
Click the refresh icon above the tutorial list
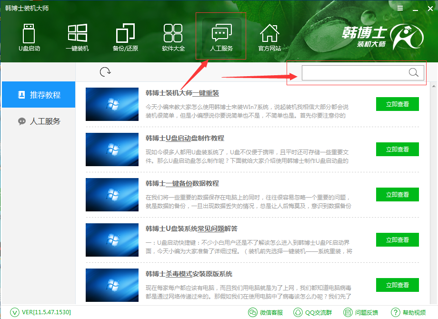pos(105,71)
